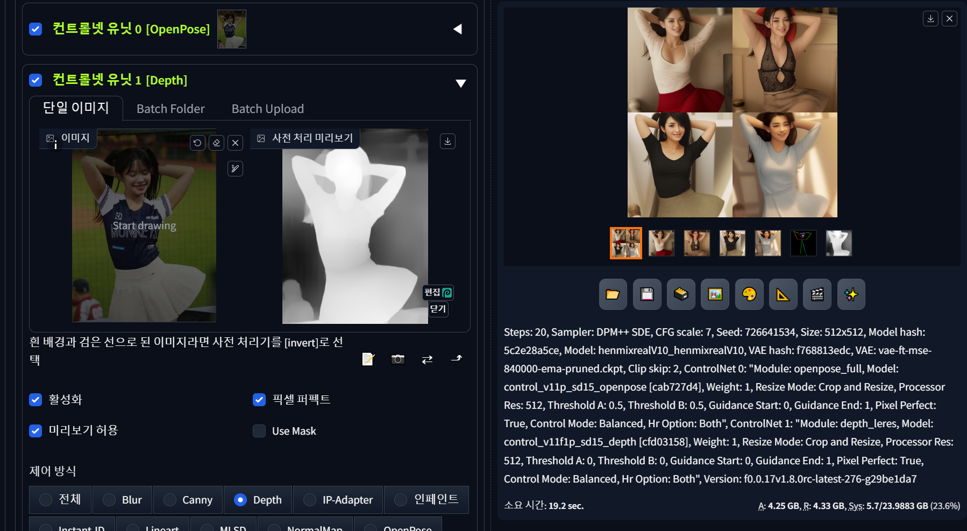Enable the Use Mask checkbox
The height and width of the screenshot is (531, 967).
pyautogui.click(x=259, y=431)
